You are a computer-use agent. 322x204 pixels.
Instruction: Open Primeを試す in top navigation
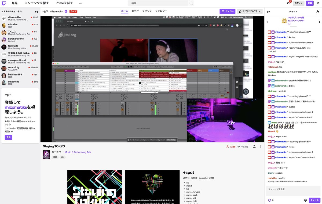click(64, 3)
